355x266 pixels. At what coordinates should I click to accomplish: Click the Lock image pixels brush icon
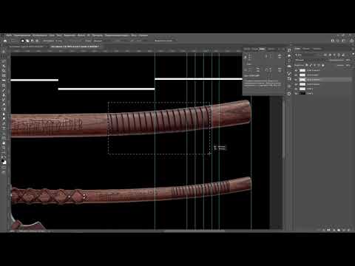pyautogui.click(x=311, y=65)
